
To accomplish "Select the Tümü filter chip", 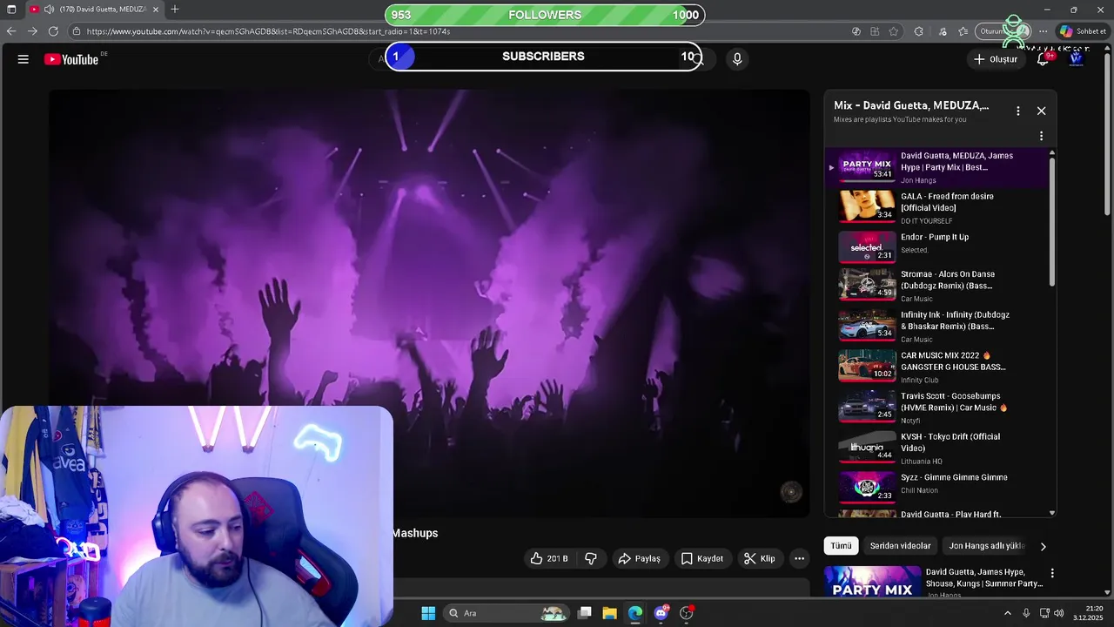I will (x=841, y=546).
